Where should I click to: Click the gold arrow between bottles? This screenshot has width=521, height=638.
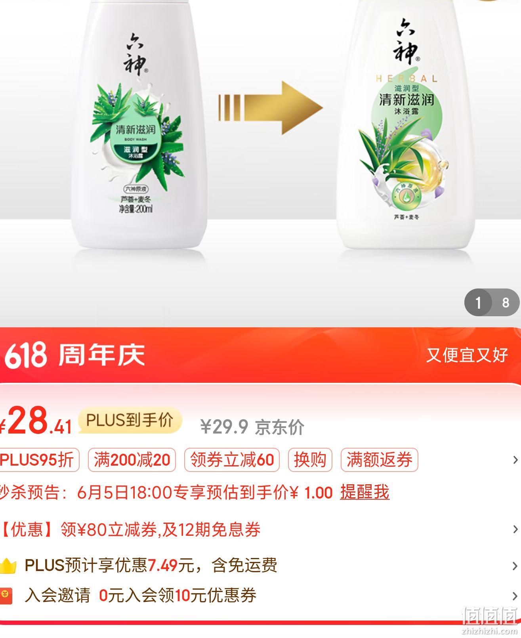coord(271,108)
